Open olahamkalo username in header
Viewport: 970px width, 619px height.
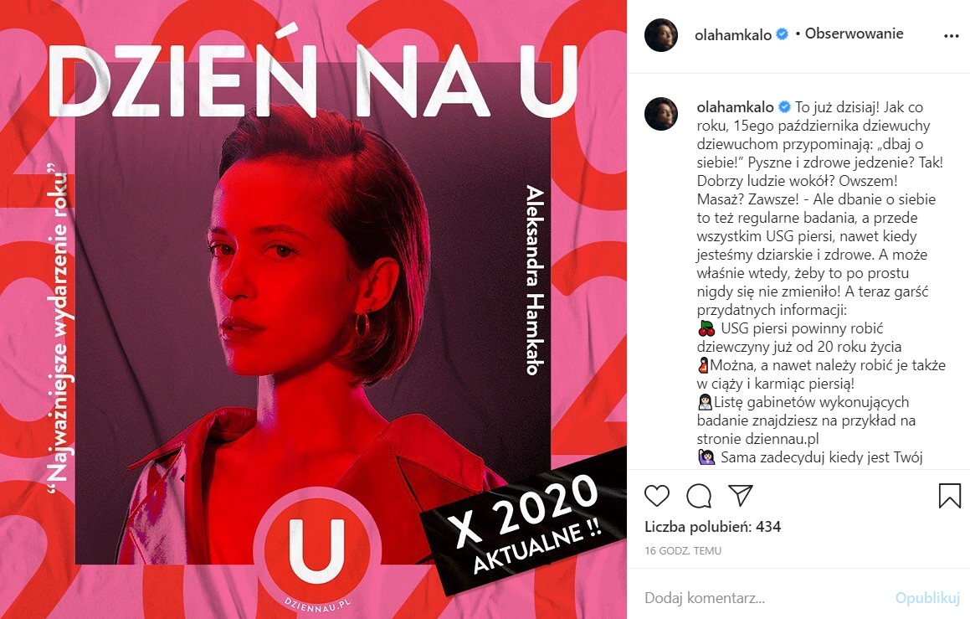(733, 35)
